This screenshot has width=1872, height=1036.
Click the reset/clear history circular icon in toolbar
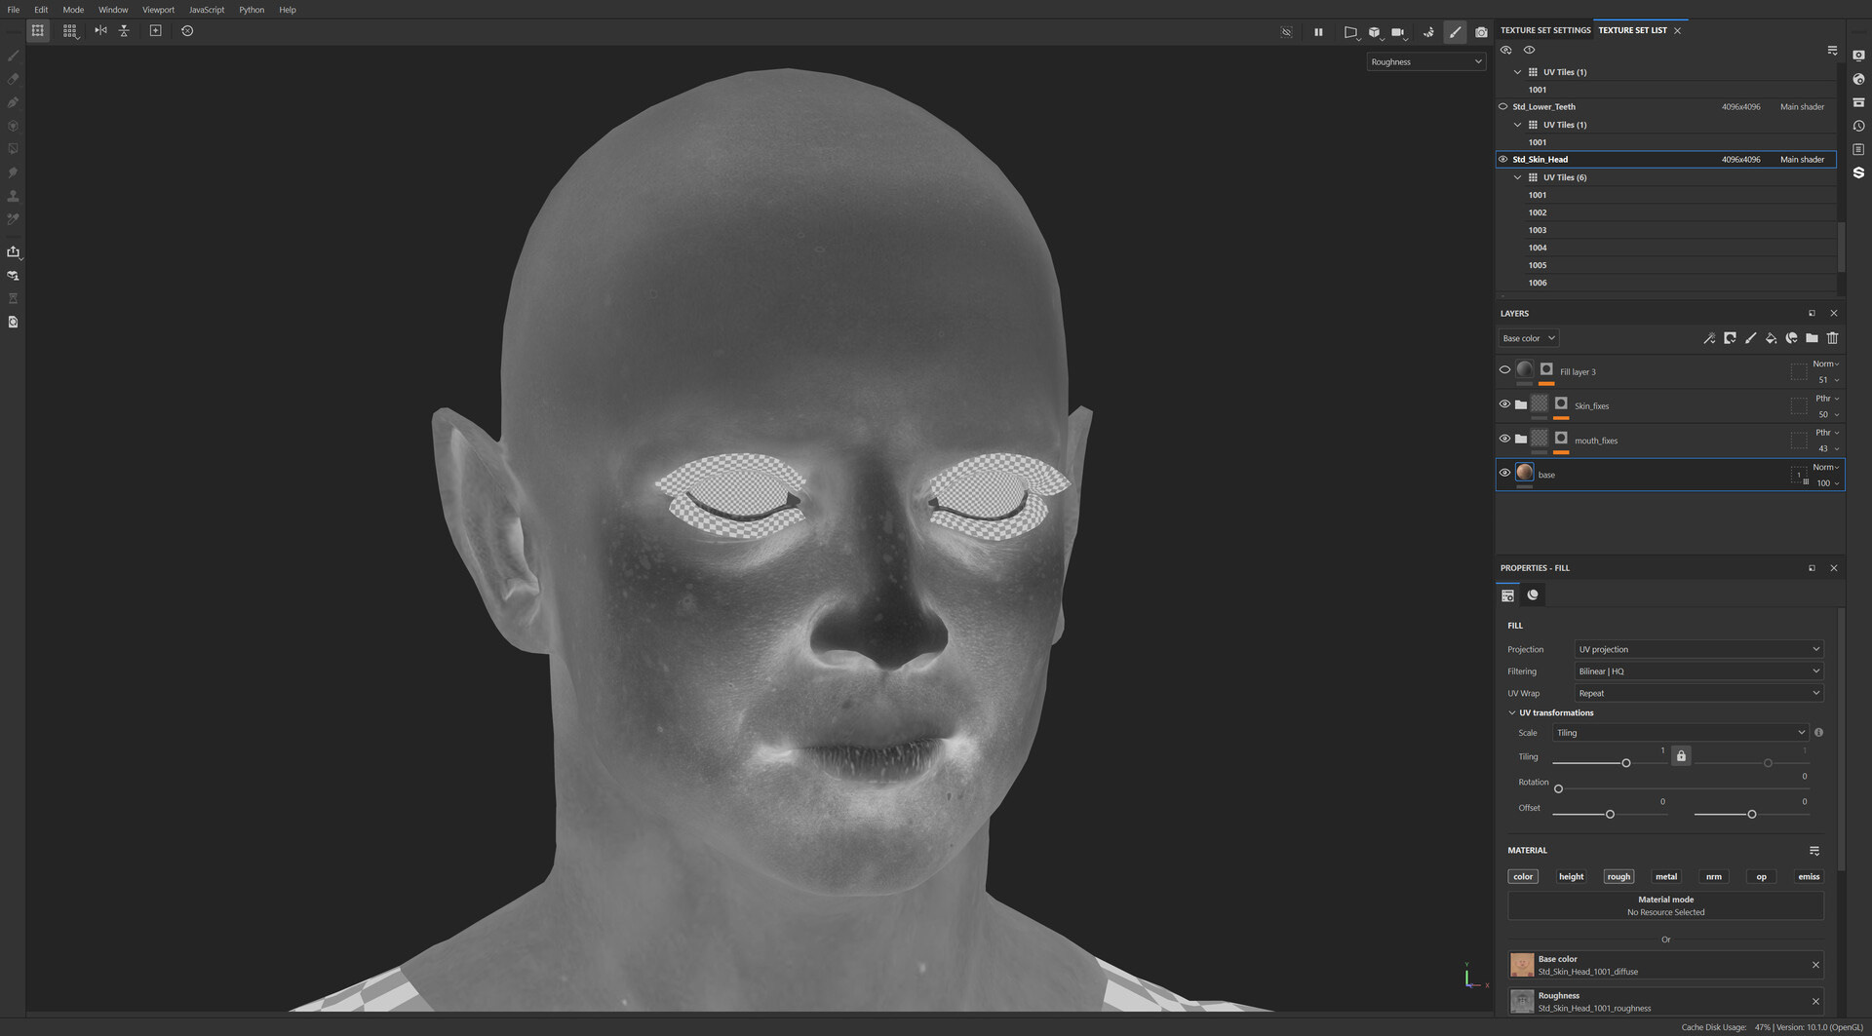pos(187,31)
